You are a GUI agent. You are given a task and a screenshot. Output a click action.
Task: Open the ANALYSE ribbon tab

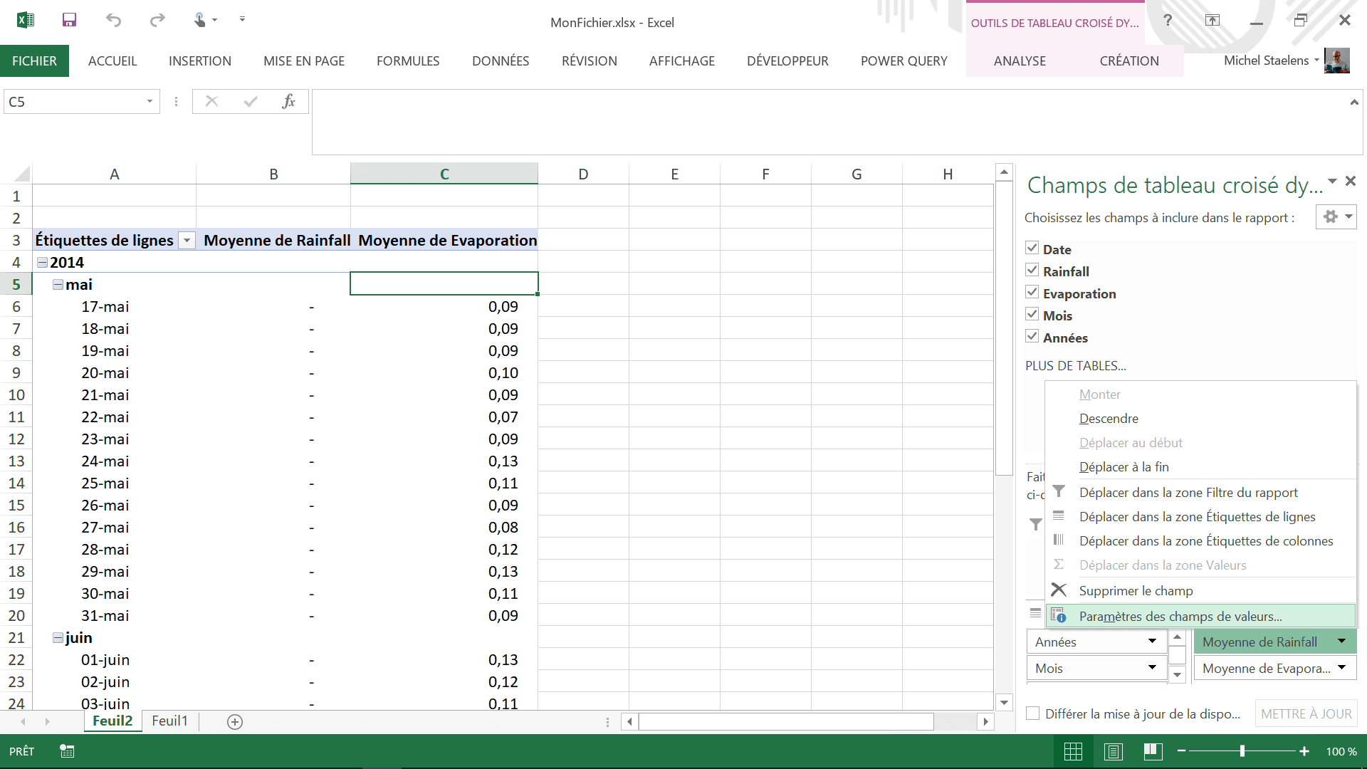(x=1020, y=61)
